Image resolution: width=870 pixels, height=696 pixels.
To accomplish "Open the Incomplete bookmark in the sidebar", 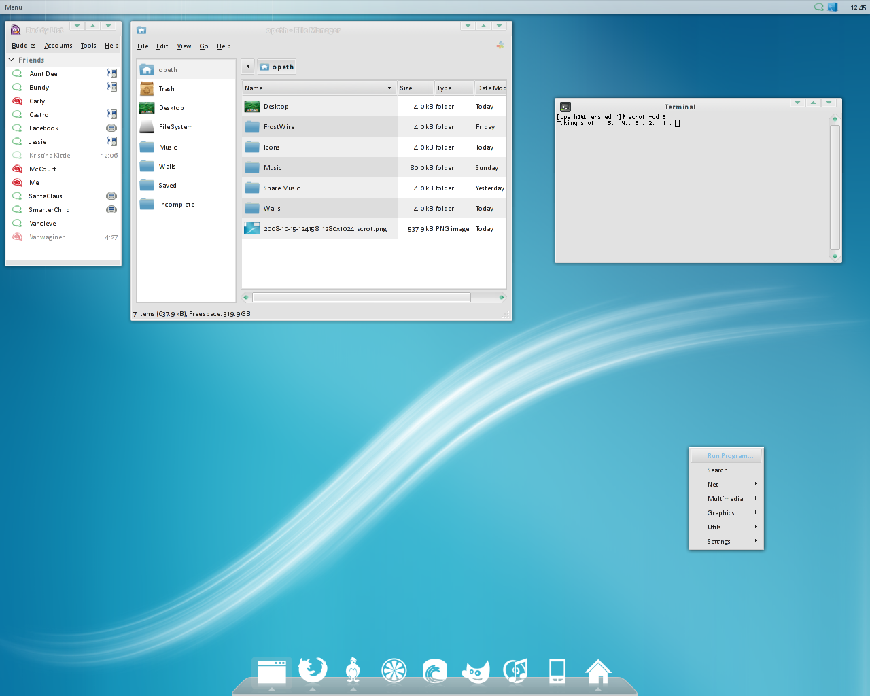I will point(186,204).
